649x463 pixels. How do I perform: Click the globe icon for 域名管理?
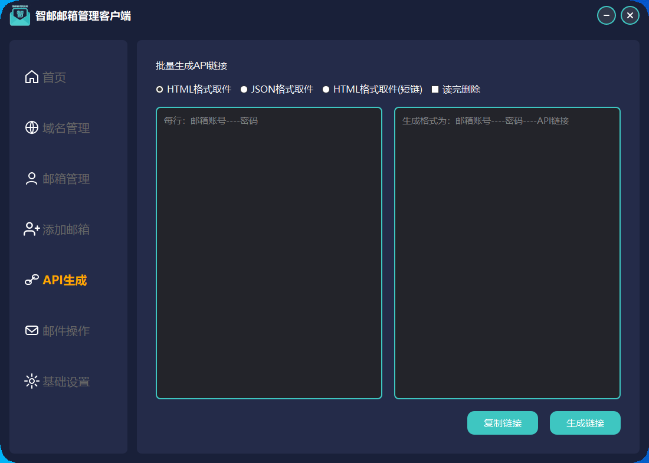point(32,128)
